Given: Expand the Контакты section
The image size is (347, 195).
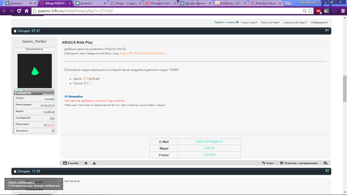Looking at the screenshot, I should (x=53, y=131).
